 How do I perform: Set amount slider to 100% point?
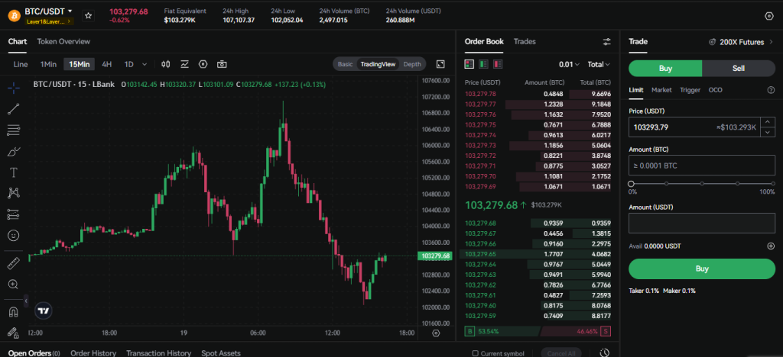coord(772,184)
